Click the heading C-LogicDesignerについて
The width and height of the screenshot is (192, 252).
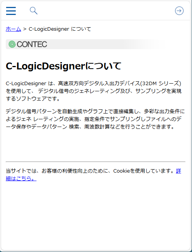coord(63,66)
